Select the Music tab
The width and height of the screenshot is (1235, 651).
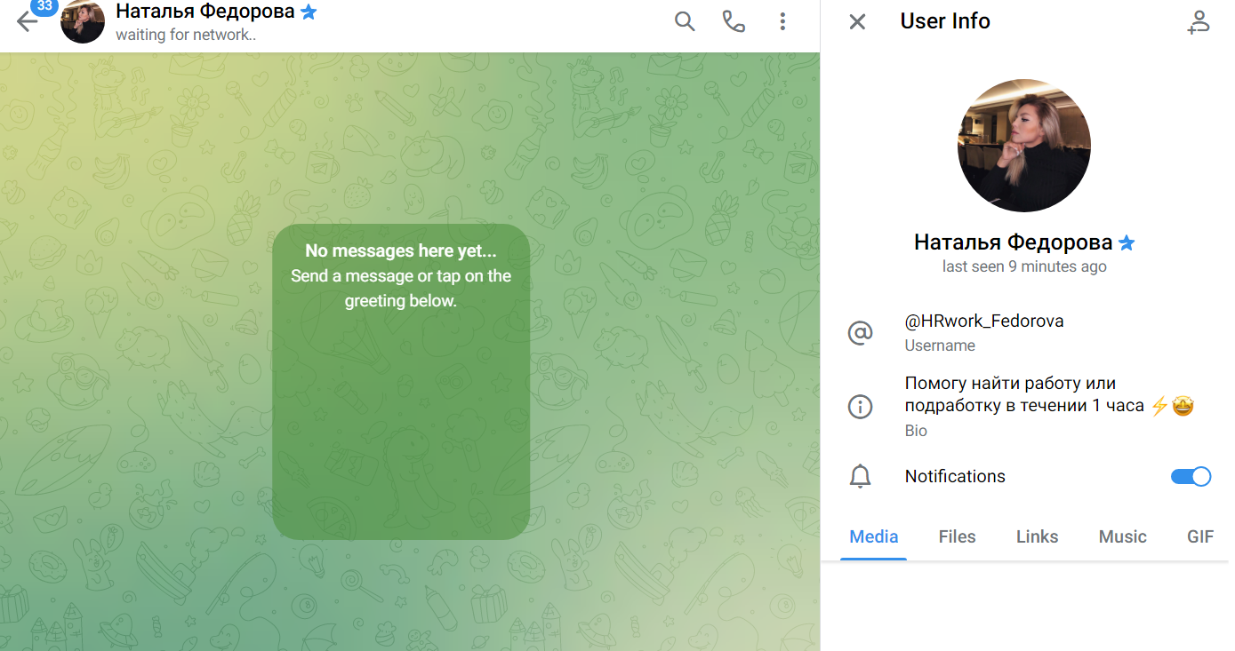pos(1122,536)
